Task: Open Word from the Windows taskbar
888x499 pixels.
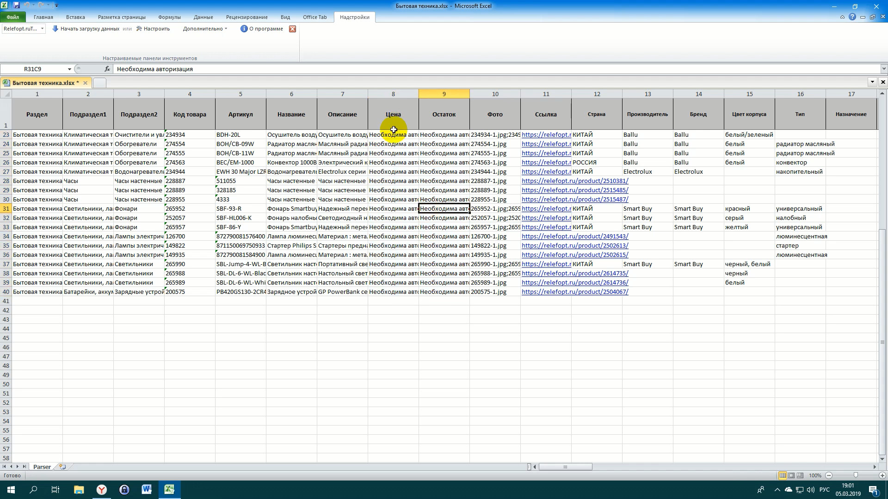Action: [147, 489]
